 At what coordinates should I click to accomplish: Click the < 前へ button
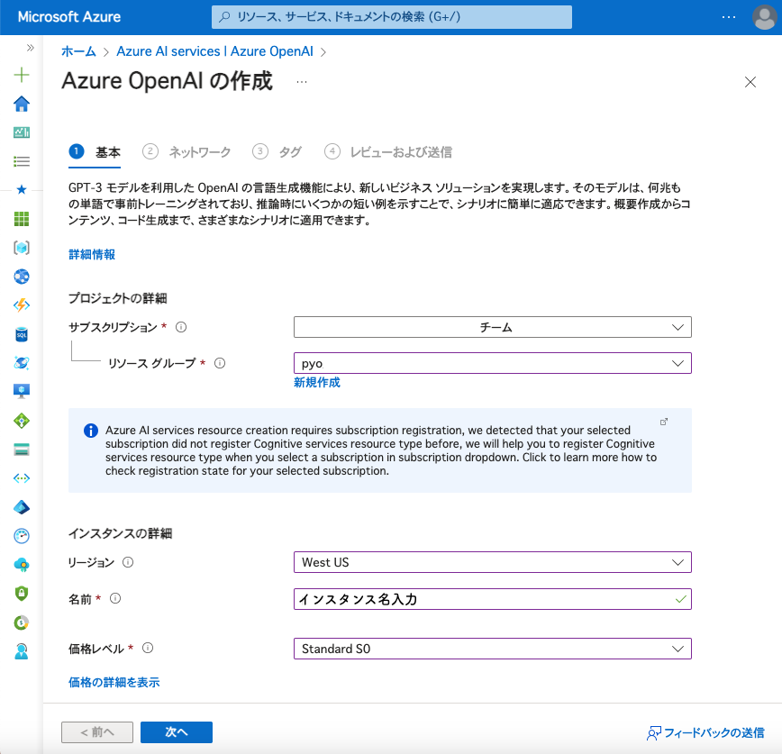[x=97, y=732]
